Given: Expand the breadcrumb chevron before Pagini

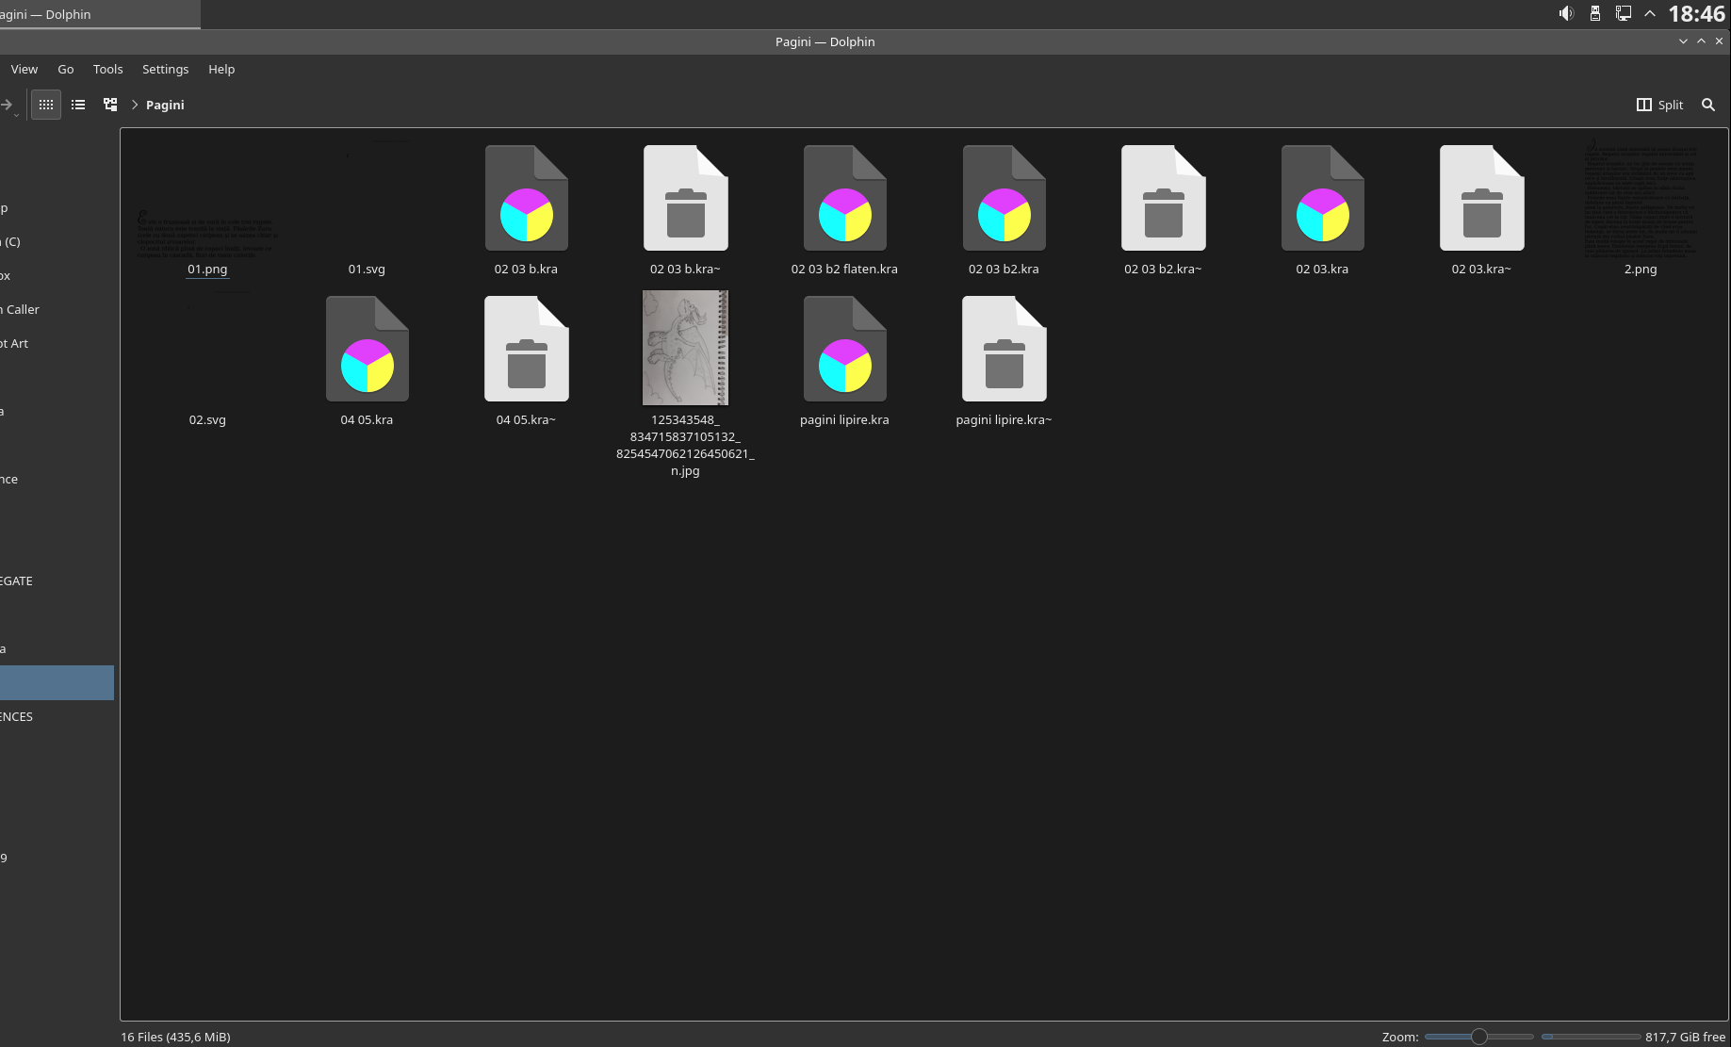Looking at the screenshot, I should pos(135,105).
